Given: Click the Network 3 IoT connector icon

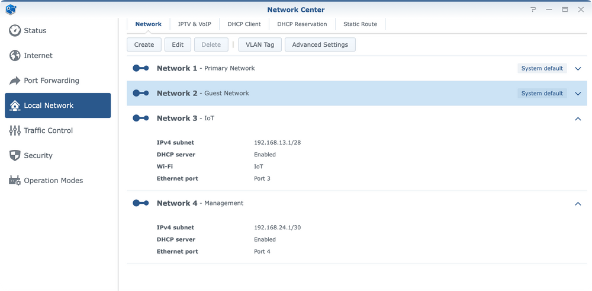Looking at the screenshot, I should (141, 119).
